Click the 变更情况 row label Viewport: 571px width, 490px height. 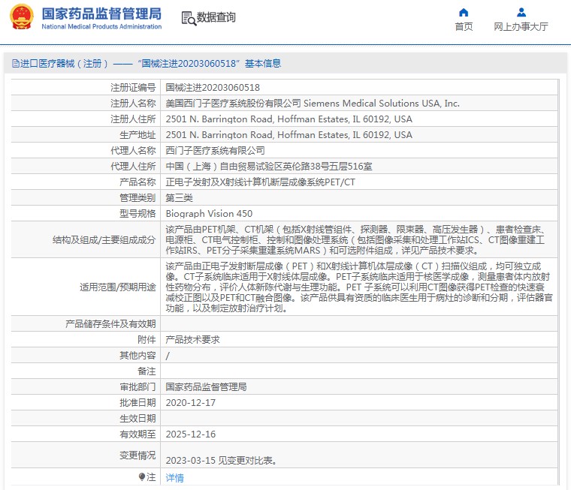[137, 455]
